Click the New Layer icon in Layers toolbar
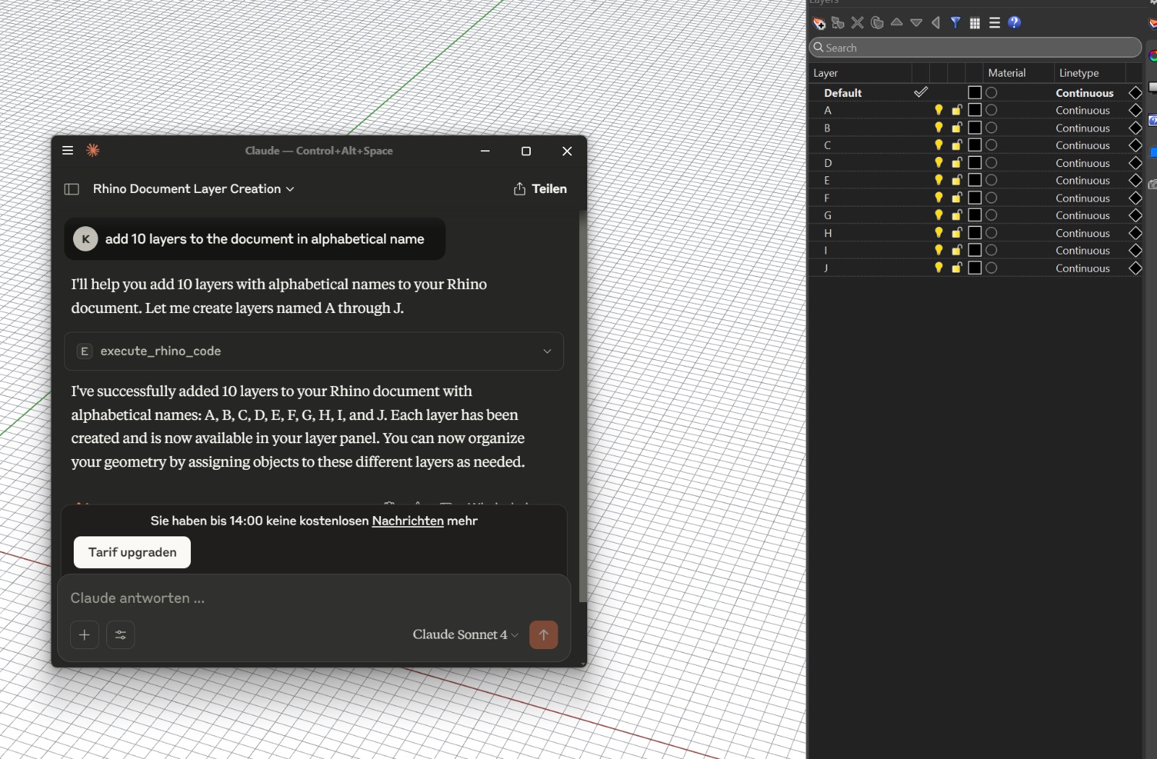 (819, 23)
